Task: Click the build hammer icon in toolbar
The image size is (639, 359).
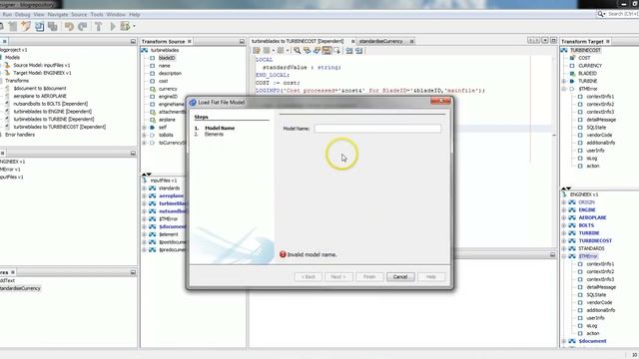Action: 99,27
